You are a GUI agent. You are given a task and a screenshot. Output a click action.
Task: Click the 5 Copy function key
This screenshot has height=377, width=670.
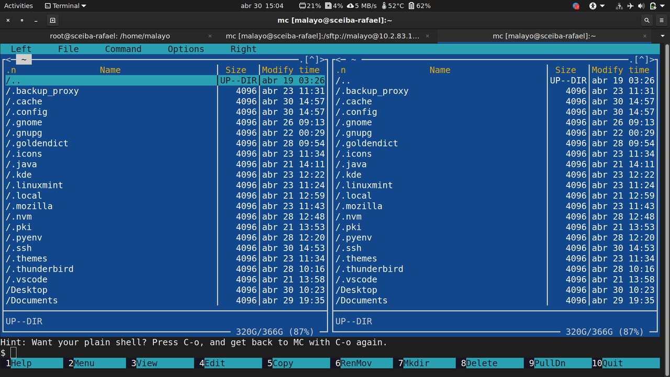tap(298, 363)
